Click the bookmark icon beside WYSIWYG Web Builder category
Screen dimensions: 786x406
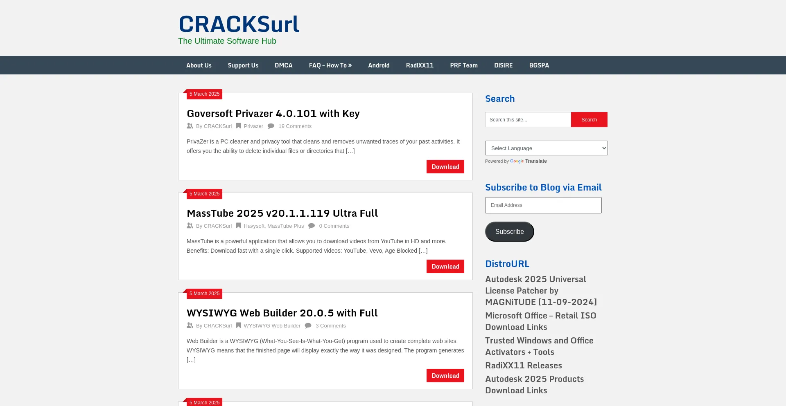[238, 325]
